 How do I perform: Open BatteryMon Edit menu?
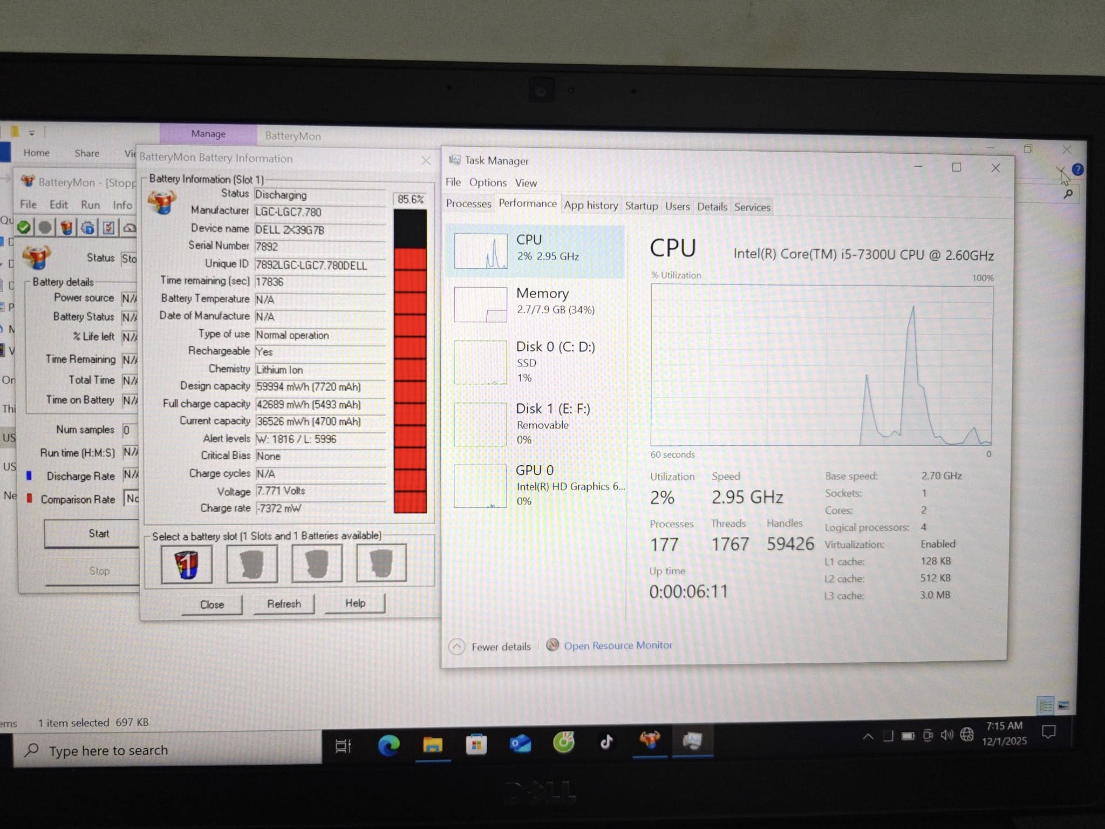(59, 205)
